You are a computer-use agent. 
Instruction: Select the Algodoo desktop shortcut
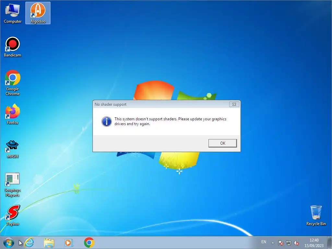(x=38, y=13)
